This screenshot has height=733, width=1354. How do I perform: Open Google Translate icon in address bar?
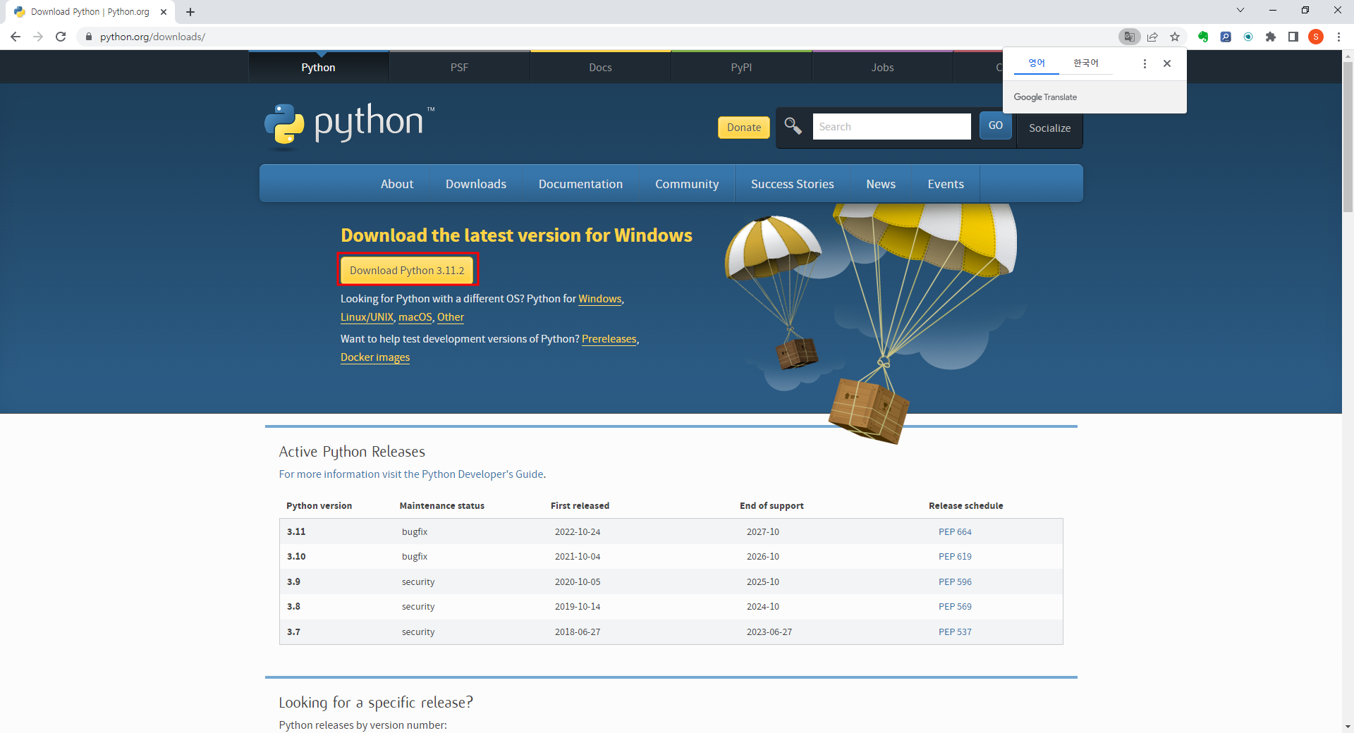point(1129,37)
